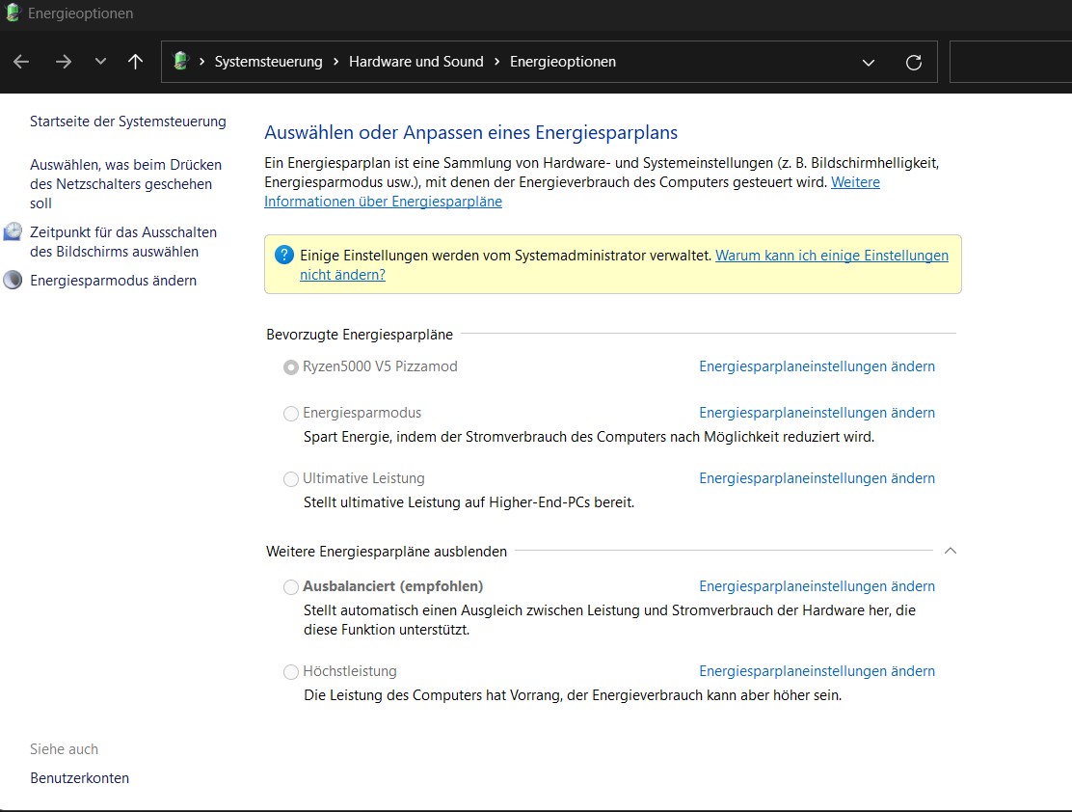Screen dimensions: 1072x812
Task: Change plan settings for Ausbalanciert
Action: (x=817, y=586)
